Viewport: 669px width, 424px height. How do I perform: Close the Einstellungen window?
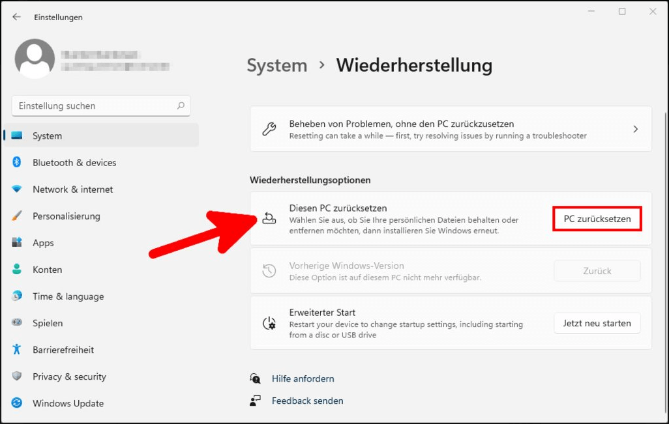point(653,12)
